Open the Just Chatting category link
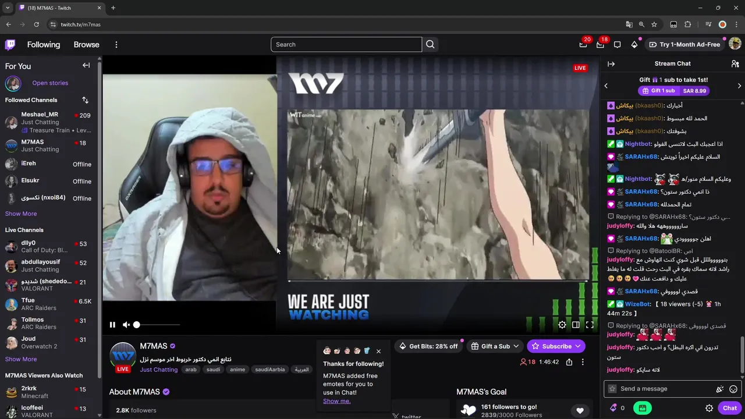This screenshot has height=419, width=745. 158,370
